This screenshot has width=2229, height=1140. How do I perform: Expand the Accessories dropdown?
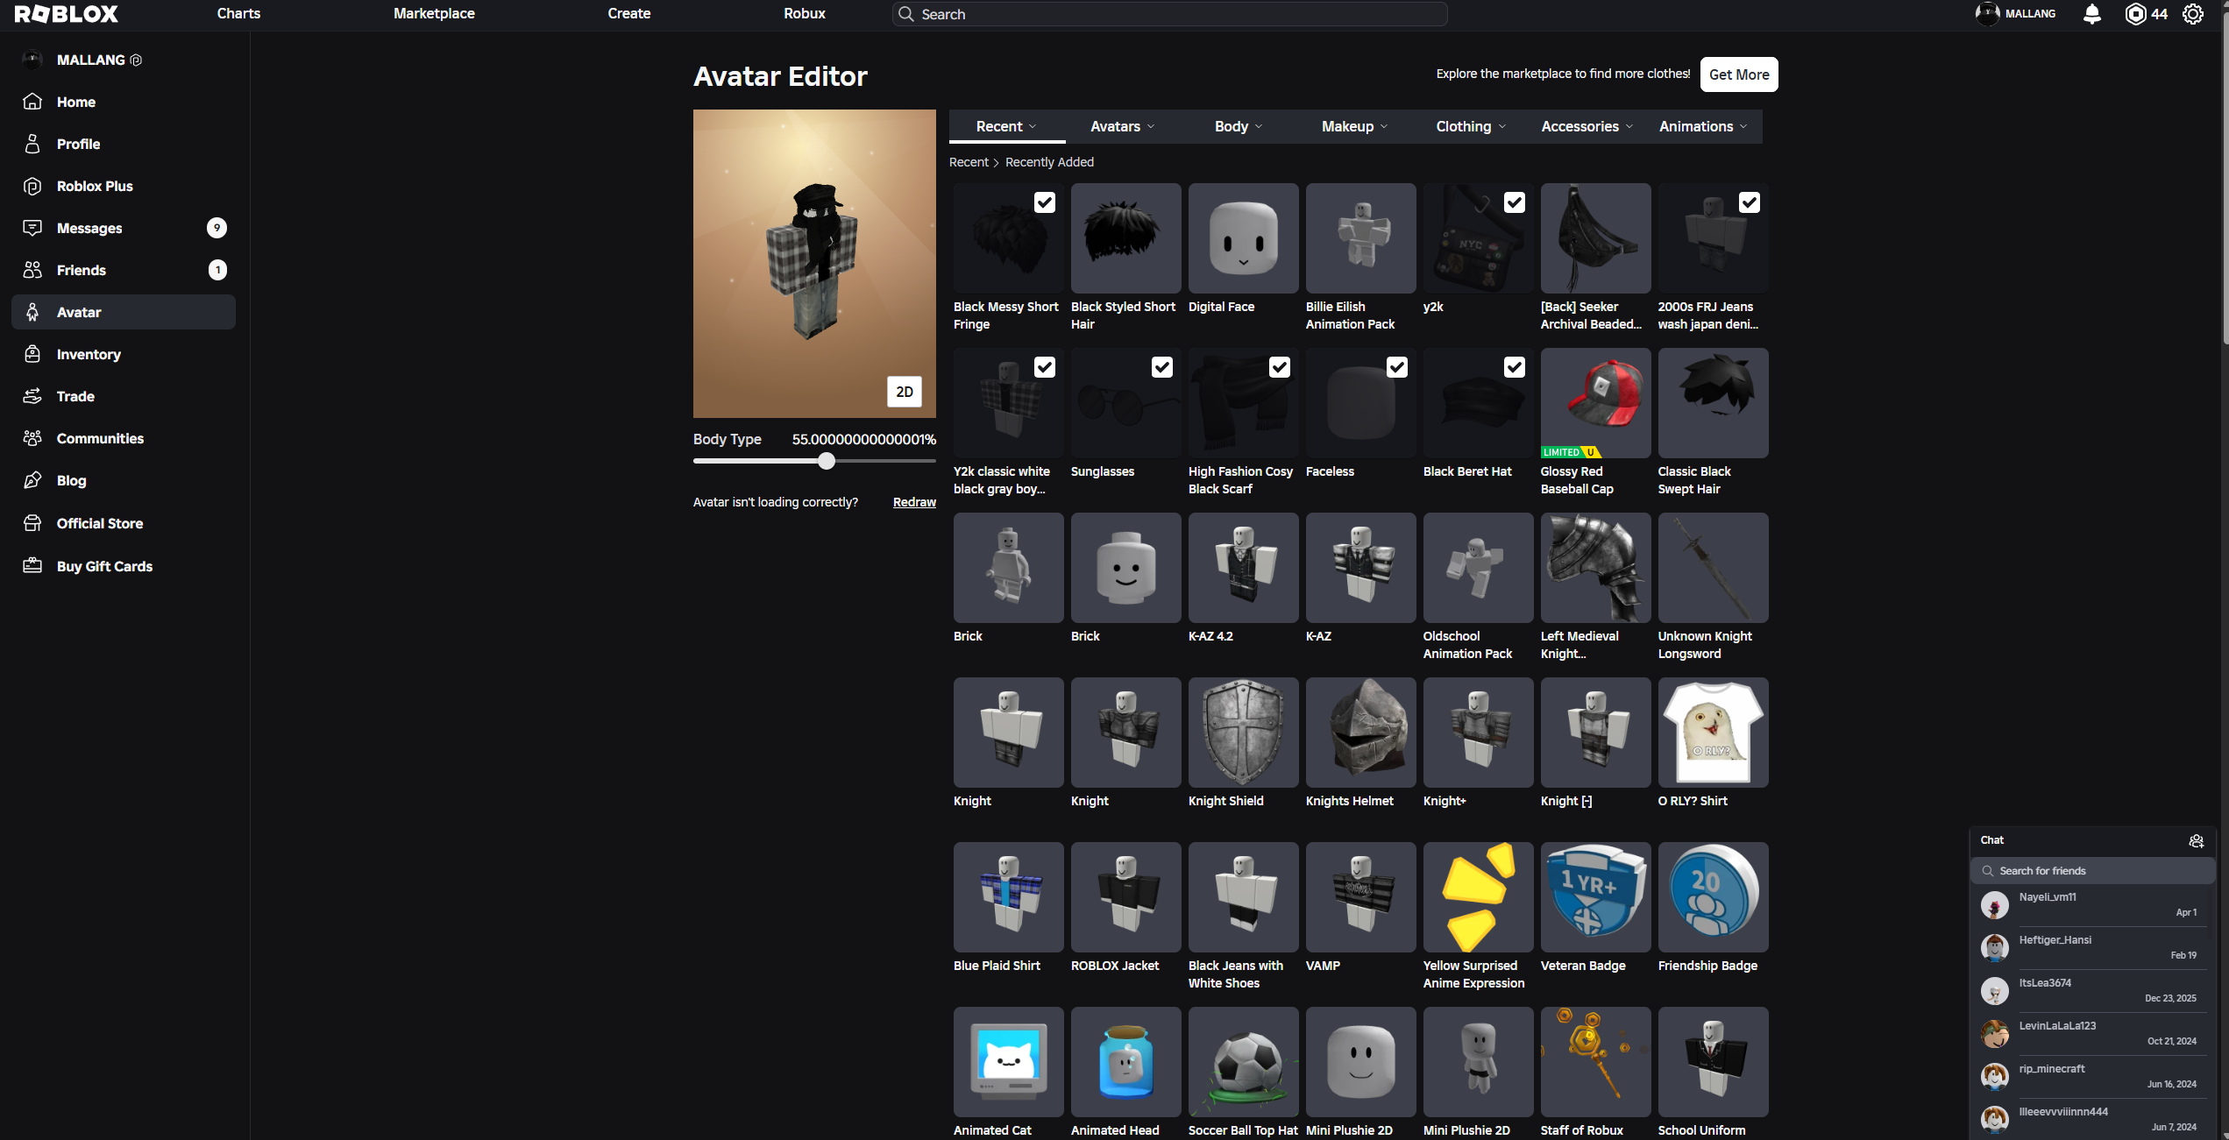1587,126
